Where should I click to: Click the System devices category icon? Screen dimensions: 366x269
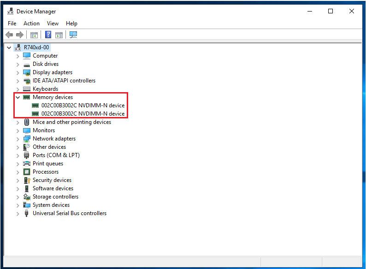point(27,205)
